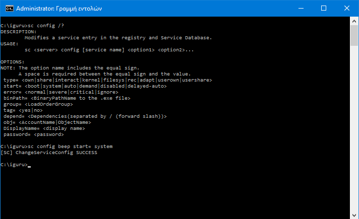
Task: Click the OPTIONS: heading in the output
Action: (x=13, y=61)
